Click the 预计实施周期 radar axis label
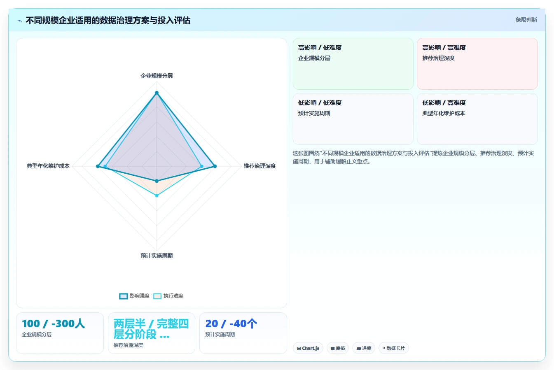 coord(157,256)
